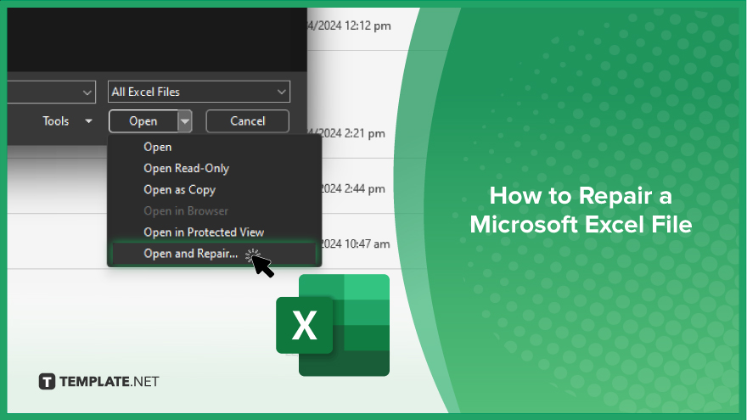Click the How to Repair title text
747x420 pixels.
point(581,210)
